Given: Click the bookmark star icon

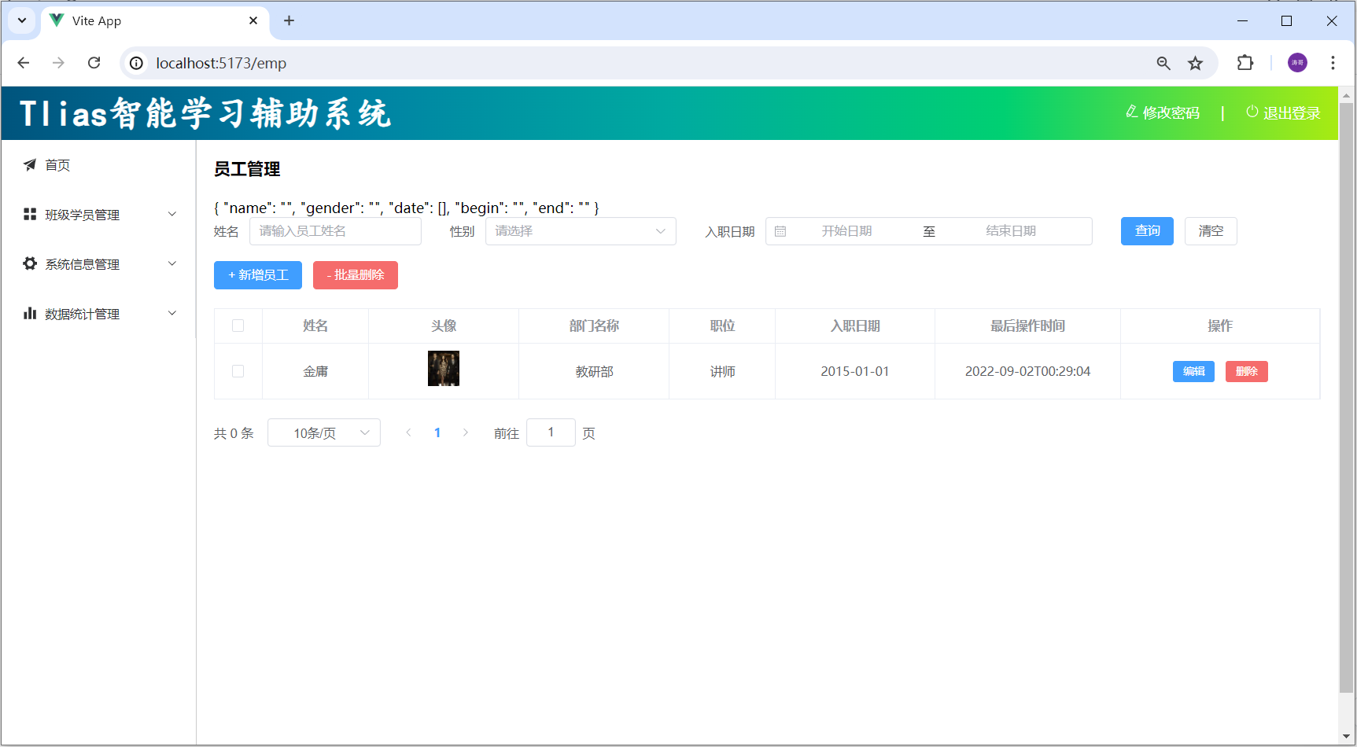Looking at the screenshot, I should (x=1195, y=63).
